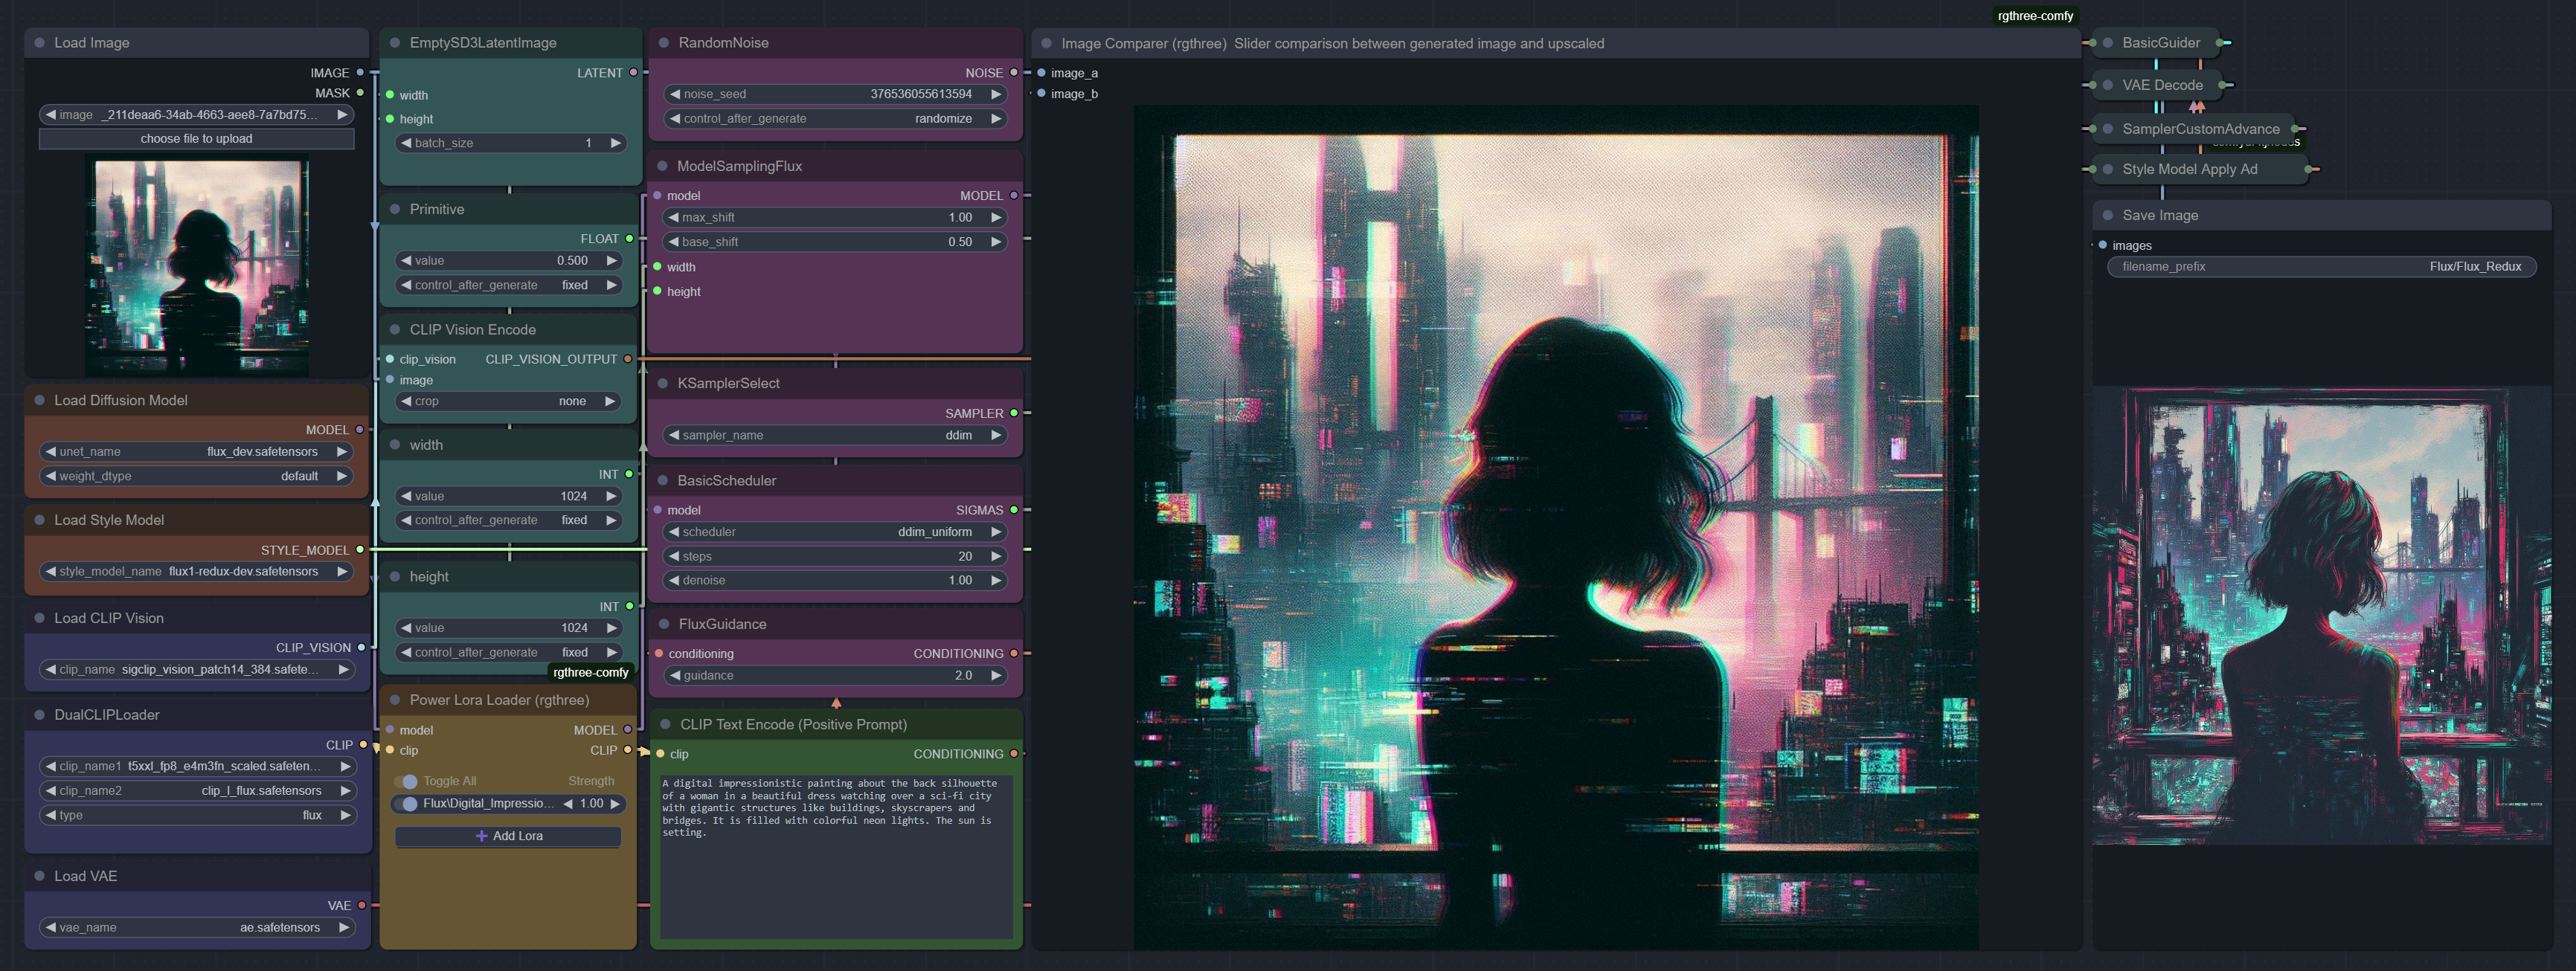
Task: Increase steps value with right arrow
Action: [x=996, y=556]
